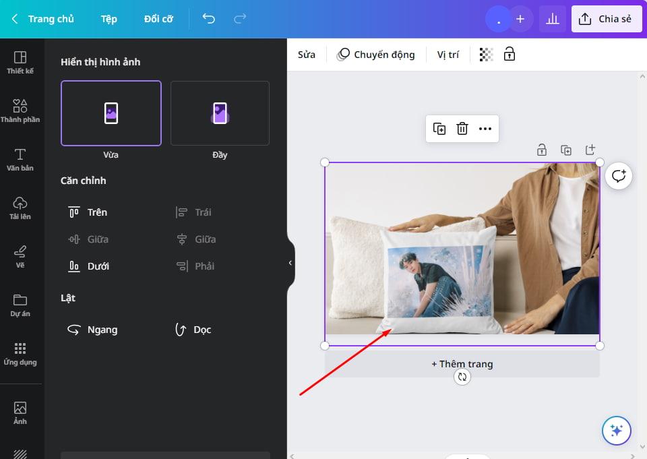The image size is (647, 459).
Task: Select the Vẽ drawing tool
Action: pos(21,256)
